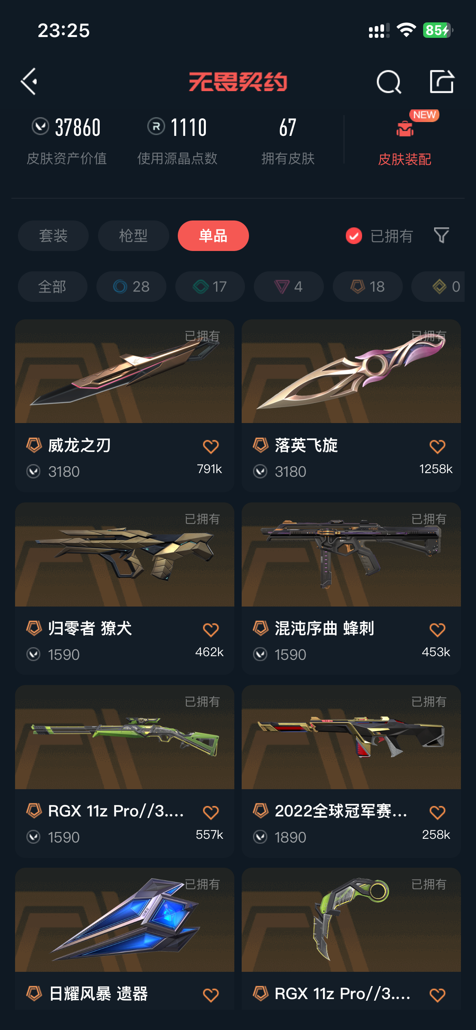Open 皮肤装配 briefcase icon
The width and height of the screenshot is (476, 1030).
[405, 129]
